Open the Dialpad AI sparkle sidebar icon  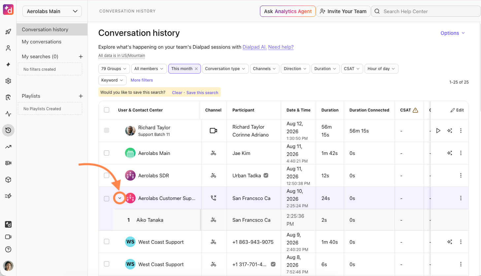[x=8, y=64]
